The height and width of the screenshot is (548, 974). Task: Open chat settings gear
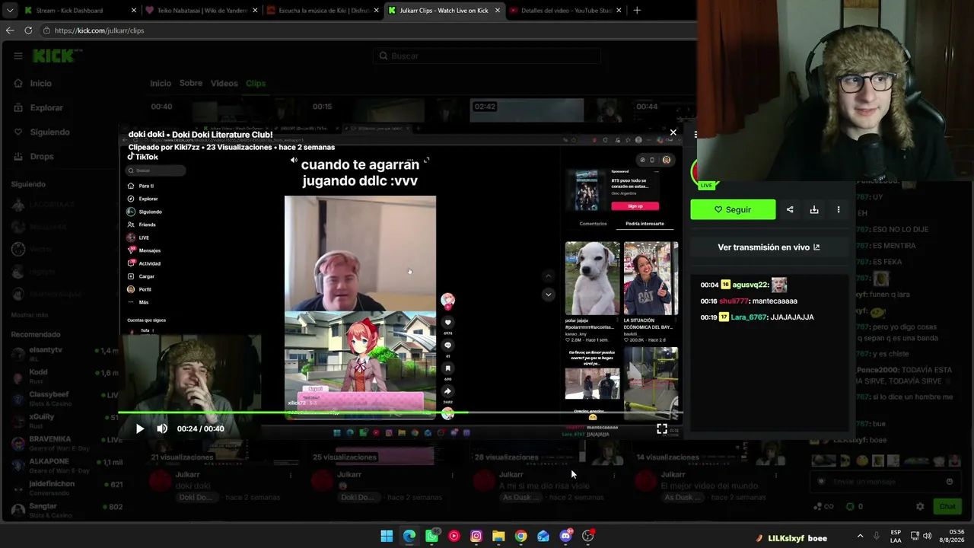(x=920, y=506)
